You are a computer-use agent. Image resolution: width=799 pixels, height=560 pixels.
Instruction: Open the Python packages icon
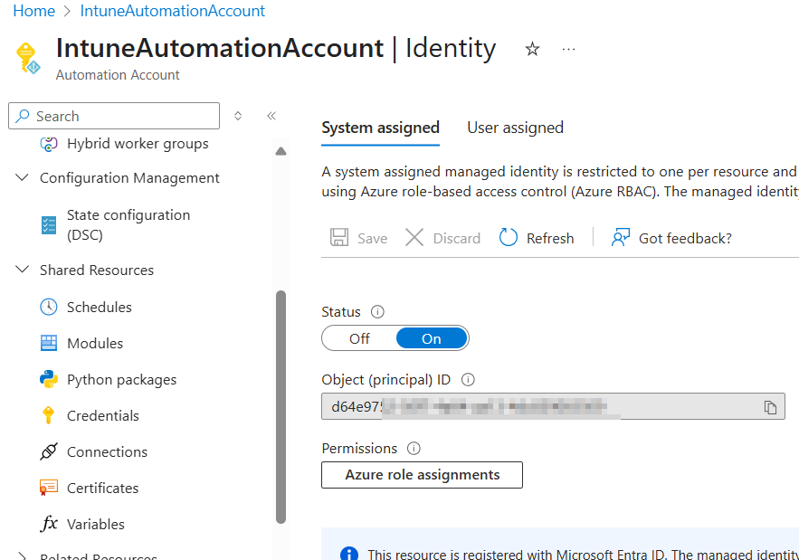click(49, 379)
